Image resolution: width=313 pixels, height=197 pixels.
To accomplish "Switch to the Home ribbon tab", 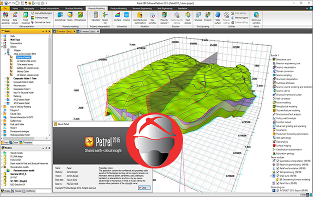I will (x=15, y=8).
